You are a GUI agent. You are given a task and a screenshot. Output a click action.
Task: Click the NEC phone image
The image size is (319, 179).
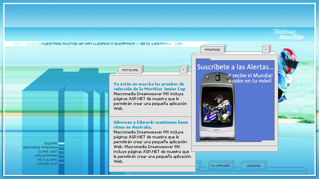(217, 107)
